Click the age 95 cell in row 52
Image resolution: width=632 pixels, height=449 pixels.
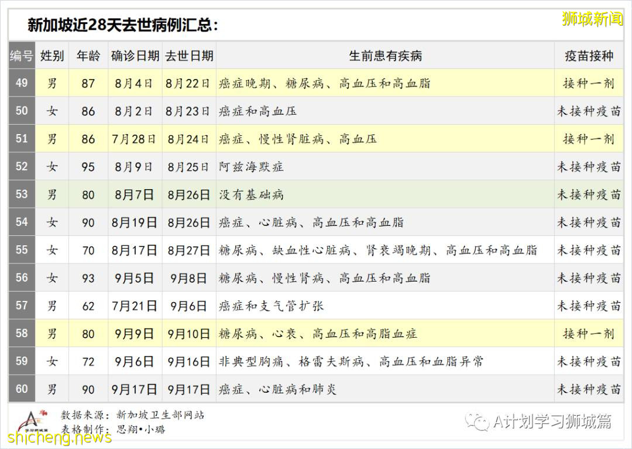pyautogui.click(x=88, y=167)
